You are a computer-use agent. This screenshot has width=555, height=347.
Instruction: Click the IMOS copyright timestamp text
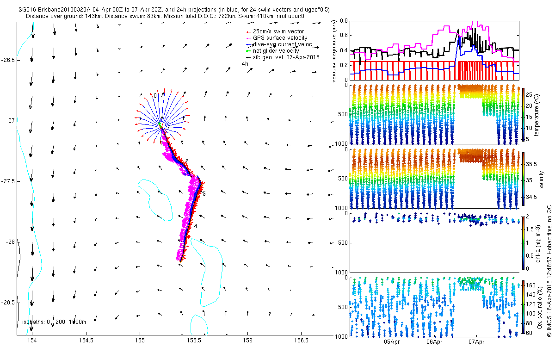[x=549, y=271]
